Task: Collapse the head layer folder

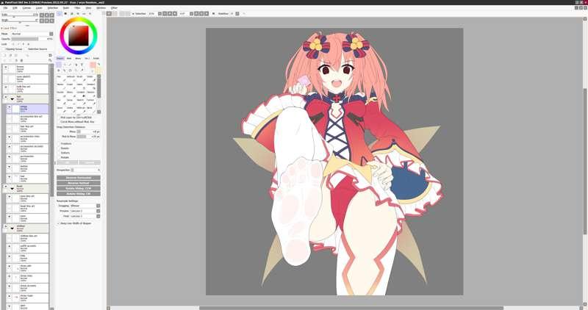Action: (x=12, y=189)
